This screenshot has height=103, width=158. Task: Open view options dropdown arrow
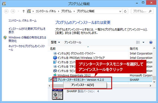(x=143, y=42)
